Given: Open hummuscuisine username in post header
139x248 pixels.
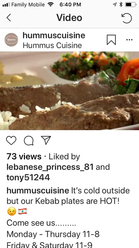Looking at the screenshot, I should [54, 35].
